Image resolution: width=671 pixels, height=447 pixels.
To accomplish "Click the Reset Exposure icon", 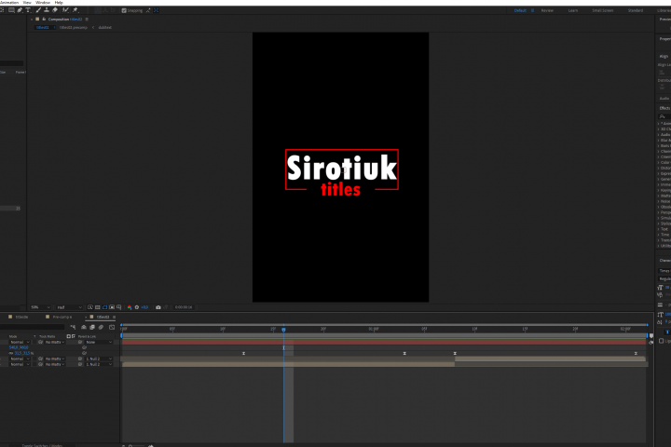I will pos(137,307).
